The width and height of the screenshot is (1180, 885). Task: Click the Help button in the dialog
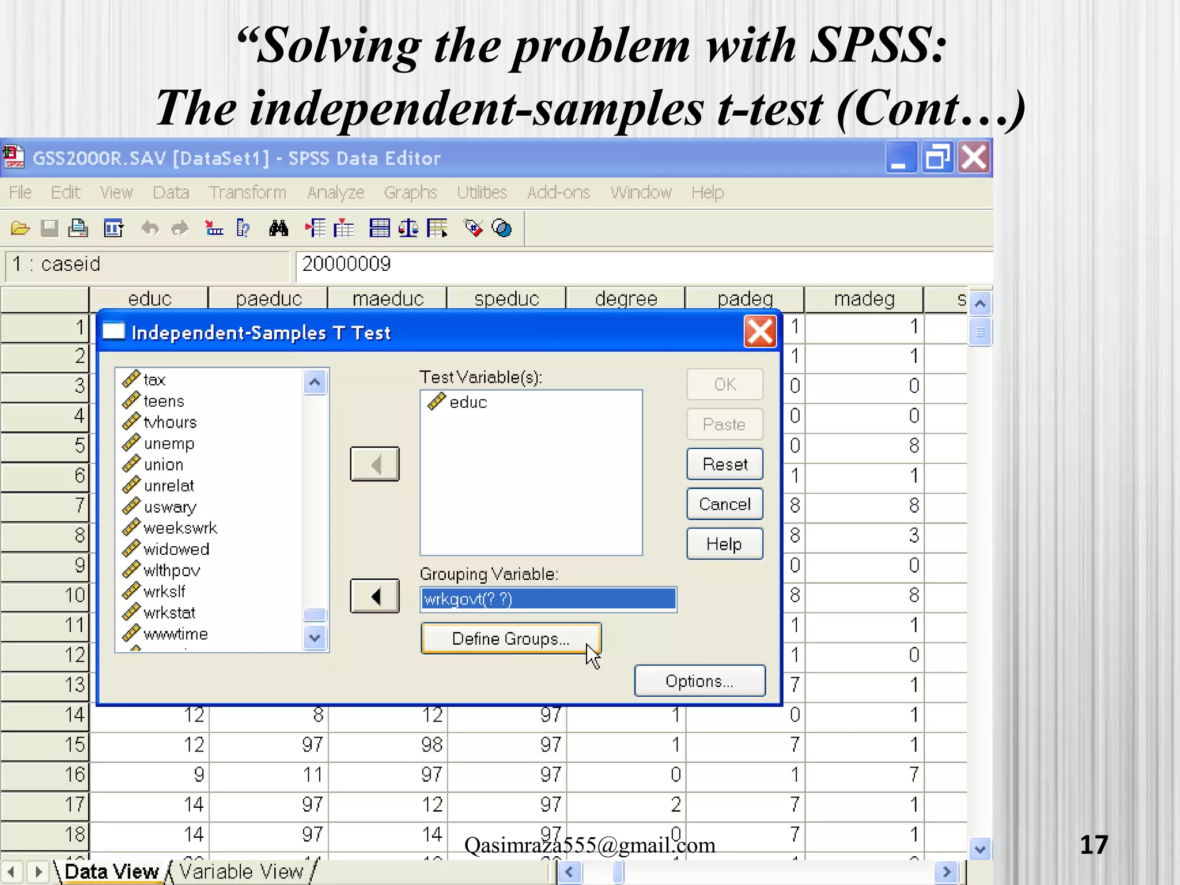725,544
